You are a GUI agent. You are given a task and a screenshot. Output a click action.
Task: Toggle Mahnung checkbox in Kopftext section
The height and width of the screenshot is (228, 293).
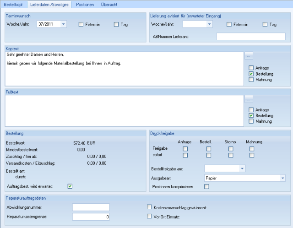[251, 80]
